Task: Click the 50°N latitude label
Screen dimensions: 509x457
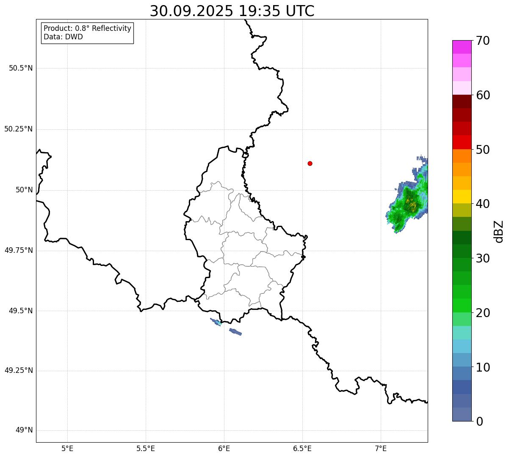Action: point(24,190)
